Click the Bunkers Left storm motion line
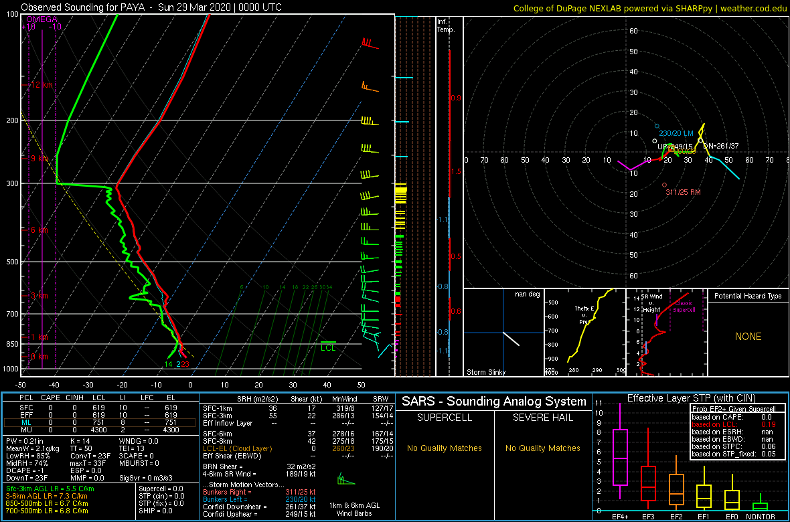790x522 pixels. point(258,499)
